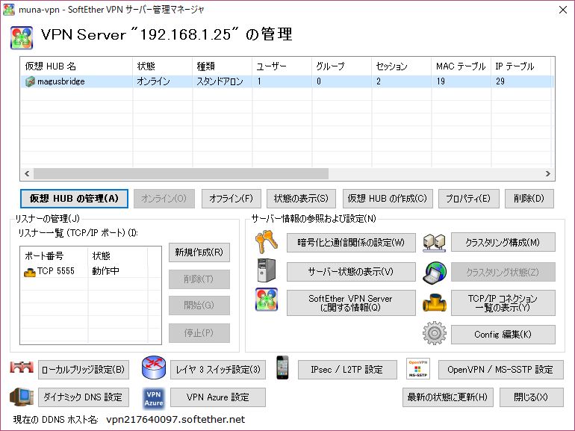575x431 pixels.
Task: Click the clustering computers icon
Action: pos(434,242)
